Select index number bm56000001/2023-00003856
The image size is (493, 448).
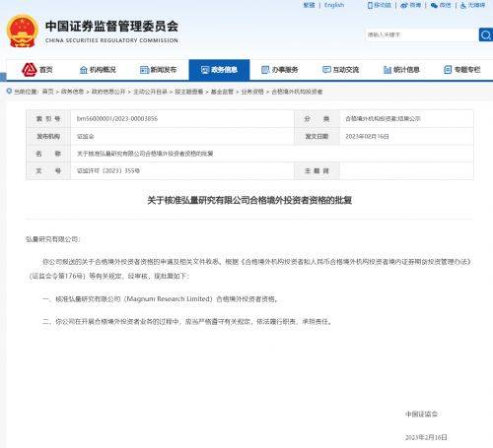pos(117,118)
